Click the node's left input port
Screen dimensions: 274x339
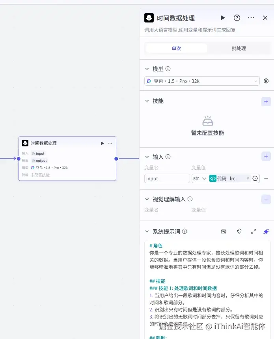[19, 159]
